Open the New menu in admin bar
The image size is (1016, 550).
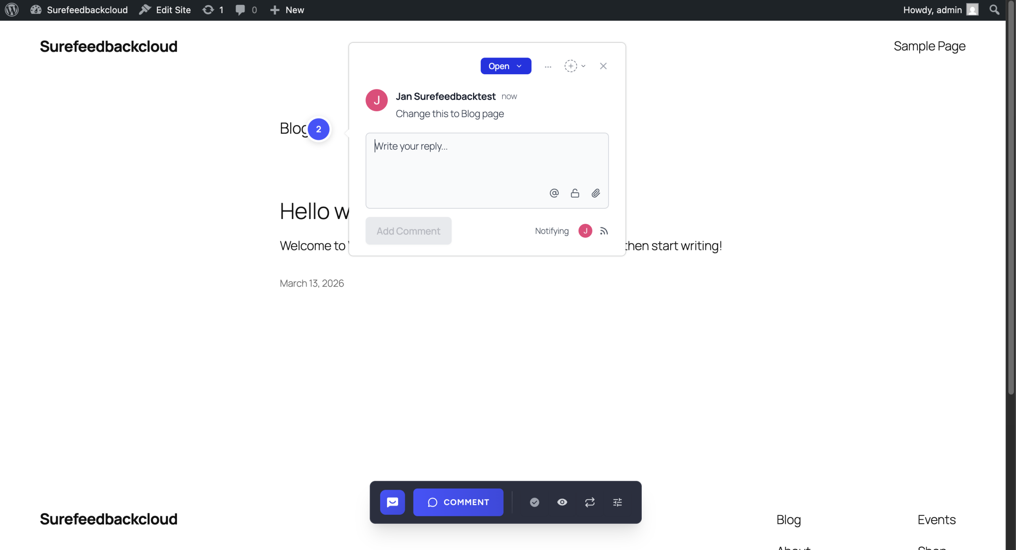click(287, 10)
